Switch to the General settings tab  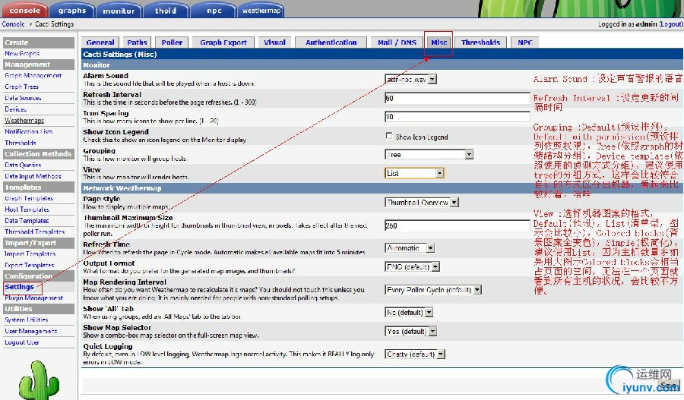[100, 43]
